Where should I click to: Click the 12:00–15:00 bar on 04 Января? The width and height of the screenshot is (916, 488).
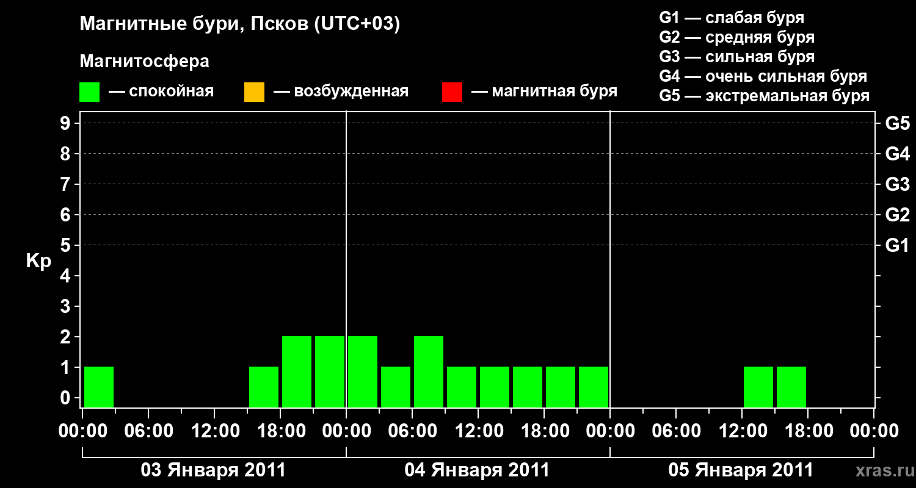coord(495,387)
